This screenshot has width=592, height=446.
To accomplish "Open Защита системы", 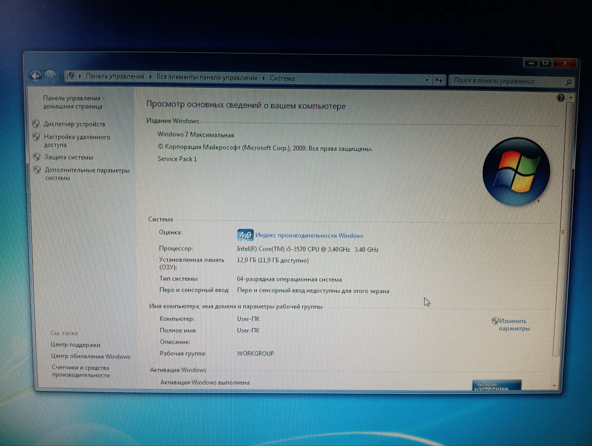I will pyautogui.click(x=69, y=157).
